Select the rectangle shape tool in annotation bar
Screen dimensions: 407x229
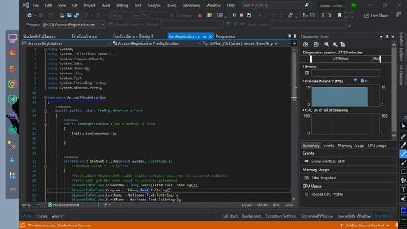(403, 172)
